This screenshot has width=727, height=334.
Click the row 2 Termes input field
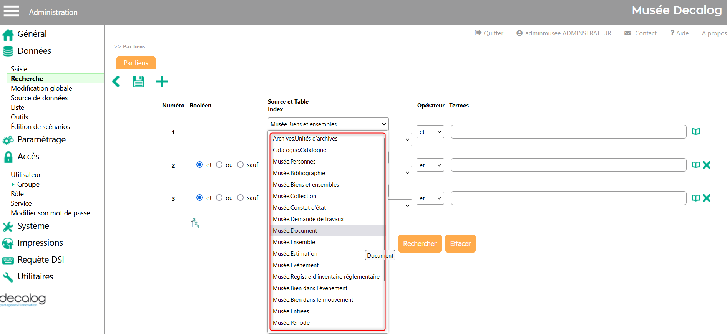[x=568, y=165]
